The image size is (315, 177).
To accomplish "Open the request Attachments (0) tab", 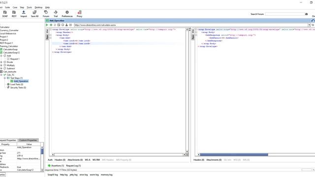I will click(75, 160).
